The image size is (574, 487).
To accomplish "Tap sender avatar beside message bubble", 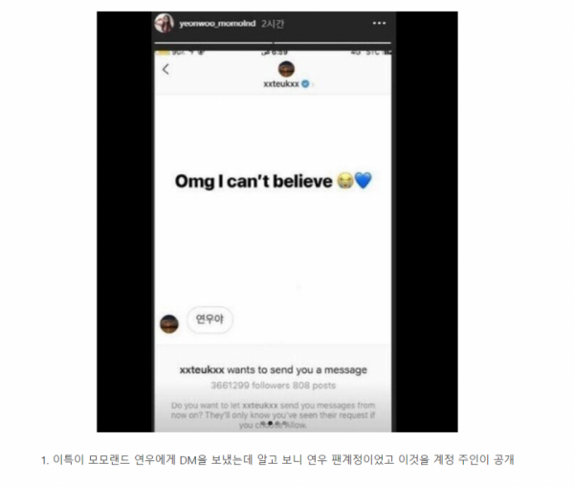I will [x=169, y=323].
